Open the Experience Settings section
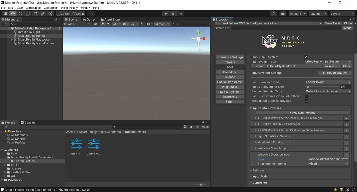 point(230,57)
